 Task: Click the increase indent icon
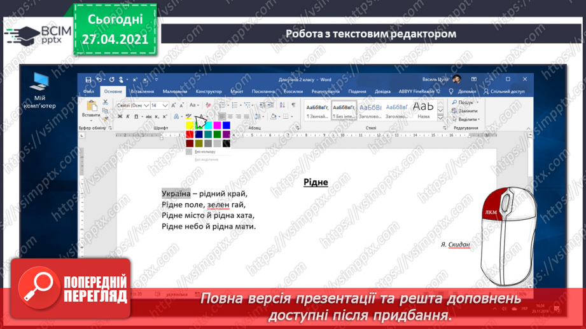[x=270, y=105]
